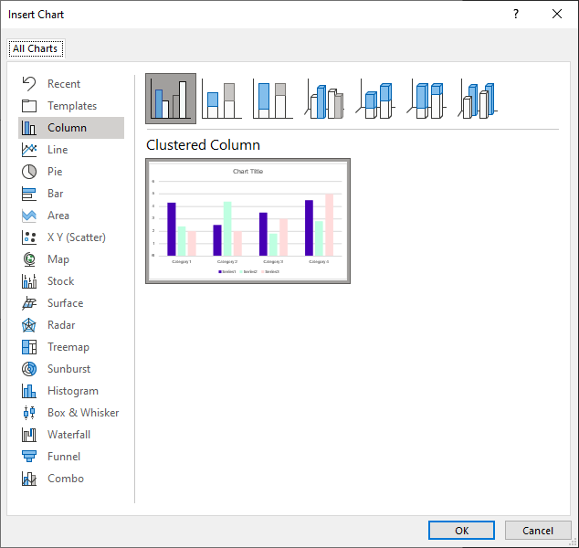Choose the Stock category label
This screenshot has width=579, height=548.
click(60, 281)
